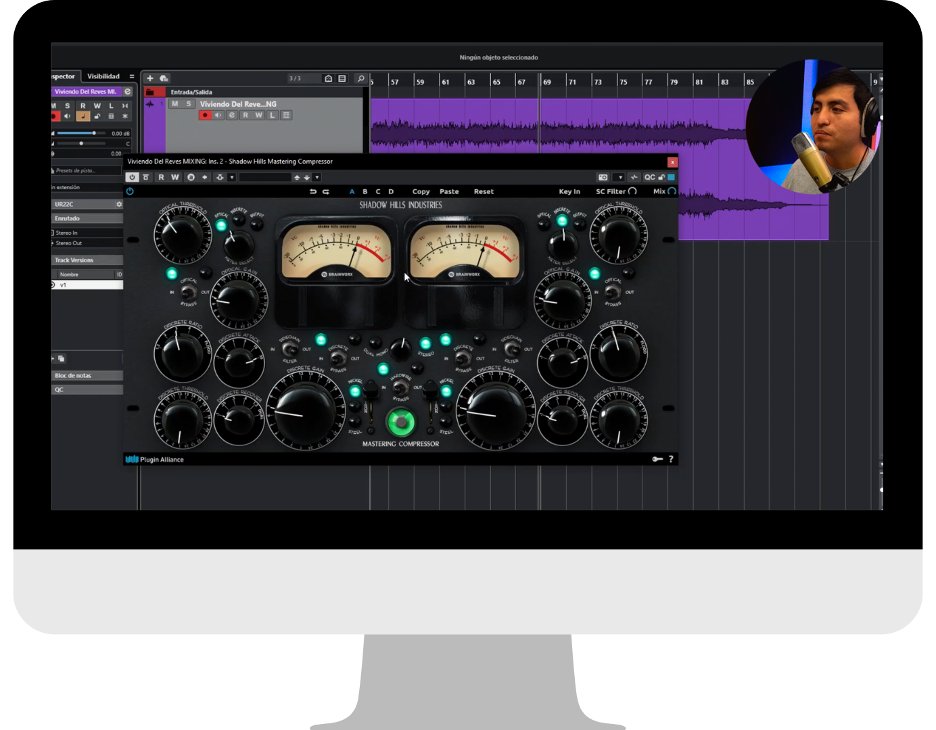Open dropdown arrow beside the camera icon
The width and height of the screenshot is (936, 730).
click(x=619, y=177)
